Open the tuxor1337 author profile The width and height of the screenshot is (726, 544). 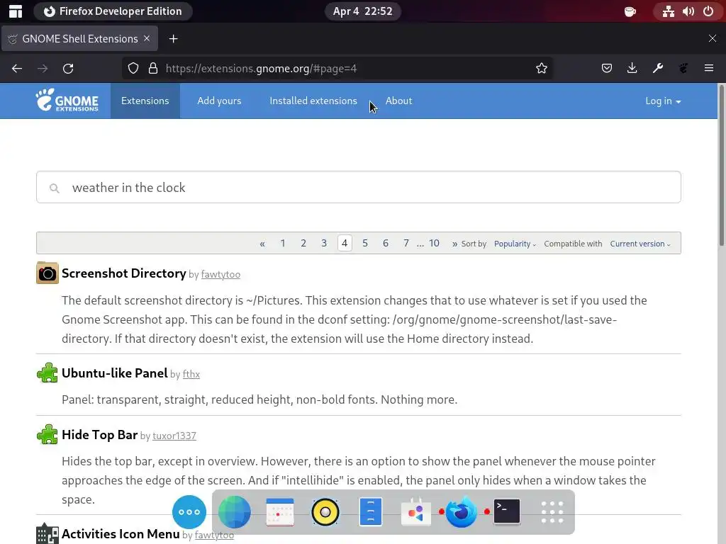point(174,436)
